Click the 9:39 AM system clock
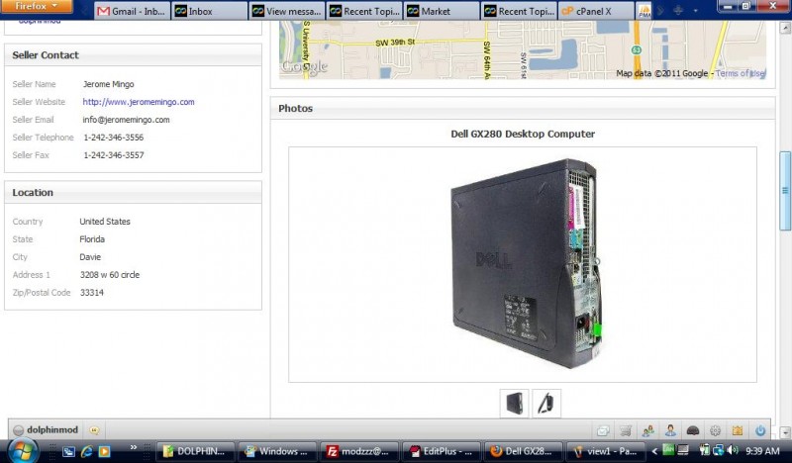The image size is (792, 463). (762, 451)
